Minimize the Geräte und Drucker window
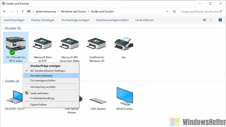The height and width of the screenshot is (127, 226). point(200,3)
